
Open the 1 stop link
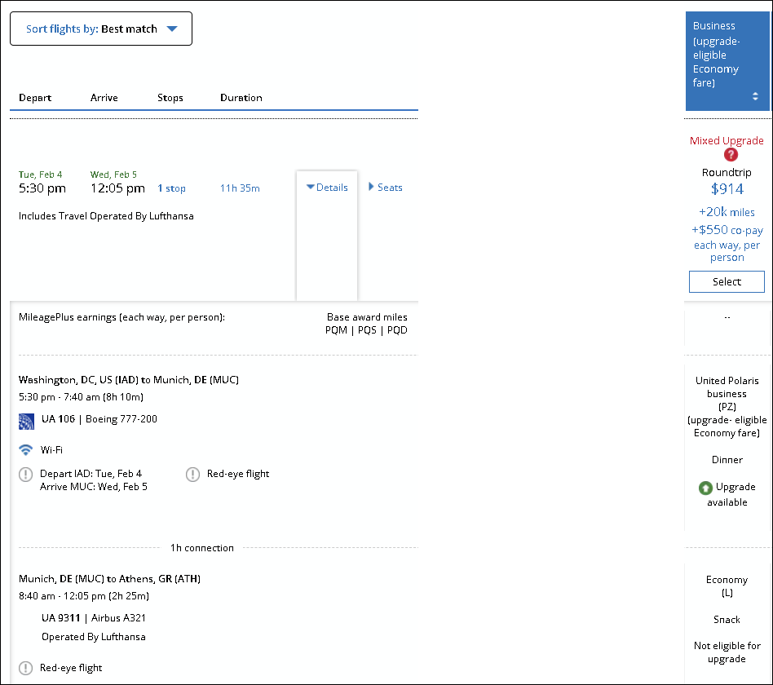point(171,188)
